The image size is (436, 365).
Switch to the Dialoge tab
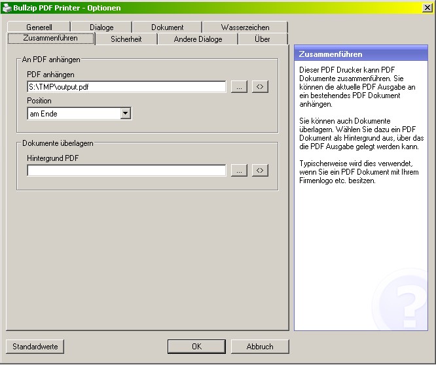coord(101,27)
